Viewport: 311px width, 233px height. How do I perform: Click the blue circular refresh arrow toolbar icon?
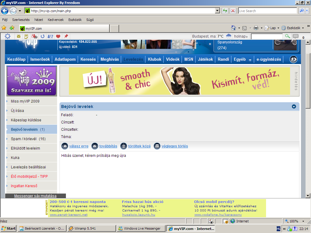click(43, 36)
